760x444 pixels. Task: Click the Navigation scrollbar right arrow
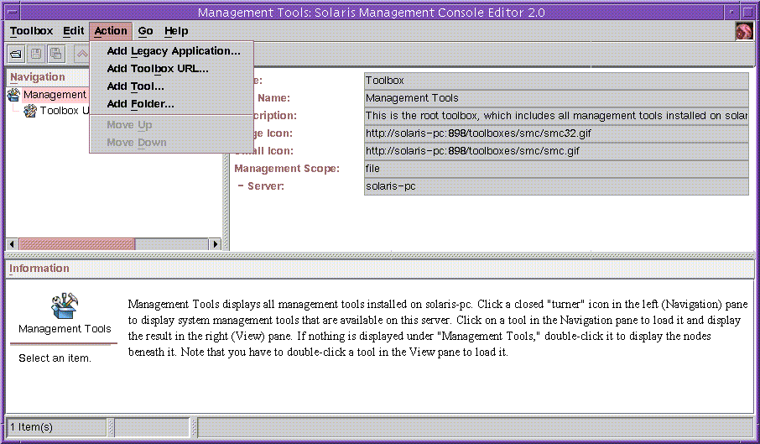coord(216,243)
